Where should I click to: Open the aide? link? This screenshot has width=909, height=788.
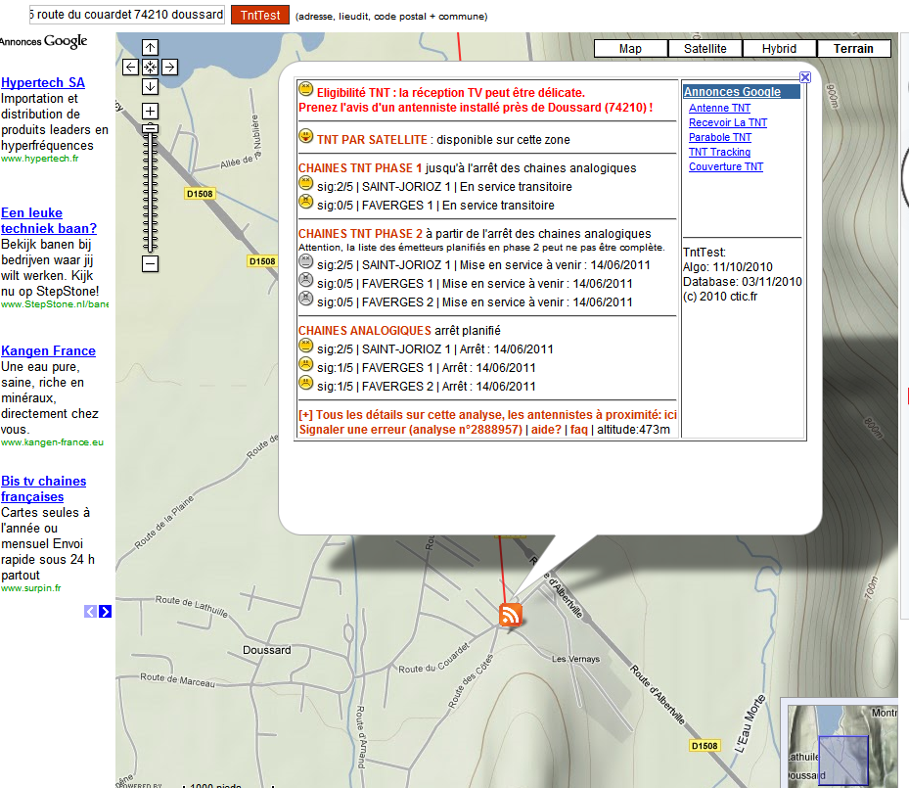547,430
